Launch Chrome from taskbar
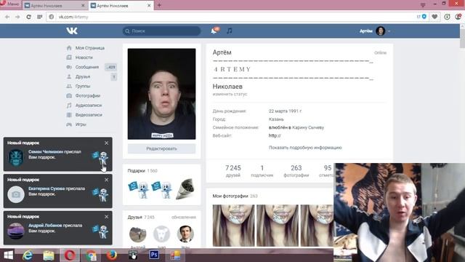The width and height of the screenshot is (465, 262). click(x=91, y=255)
